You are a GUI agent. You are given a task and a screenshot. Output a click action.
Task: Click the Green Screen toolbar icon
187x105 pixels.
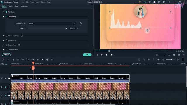click(38, 60)
